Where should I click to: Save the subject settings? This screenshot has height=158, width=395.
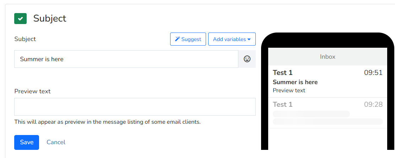26,142
